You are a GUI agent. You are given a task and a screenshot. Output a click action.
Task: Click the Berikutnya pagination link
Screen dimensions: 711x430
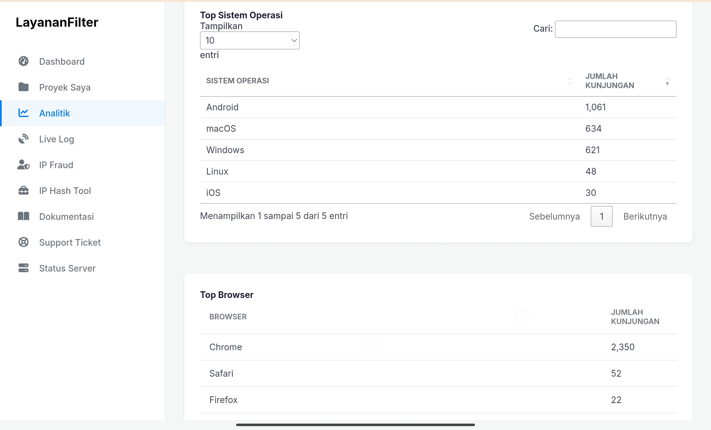[x=645, y=216]
